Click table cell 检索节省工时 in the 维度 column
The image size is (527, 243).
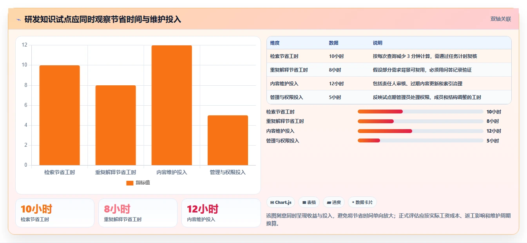[284, 56]
